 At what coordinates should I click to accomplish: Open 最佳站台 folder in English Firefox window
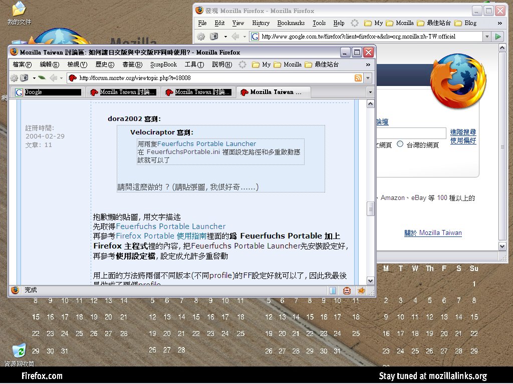point(434,23)
